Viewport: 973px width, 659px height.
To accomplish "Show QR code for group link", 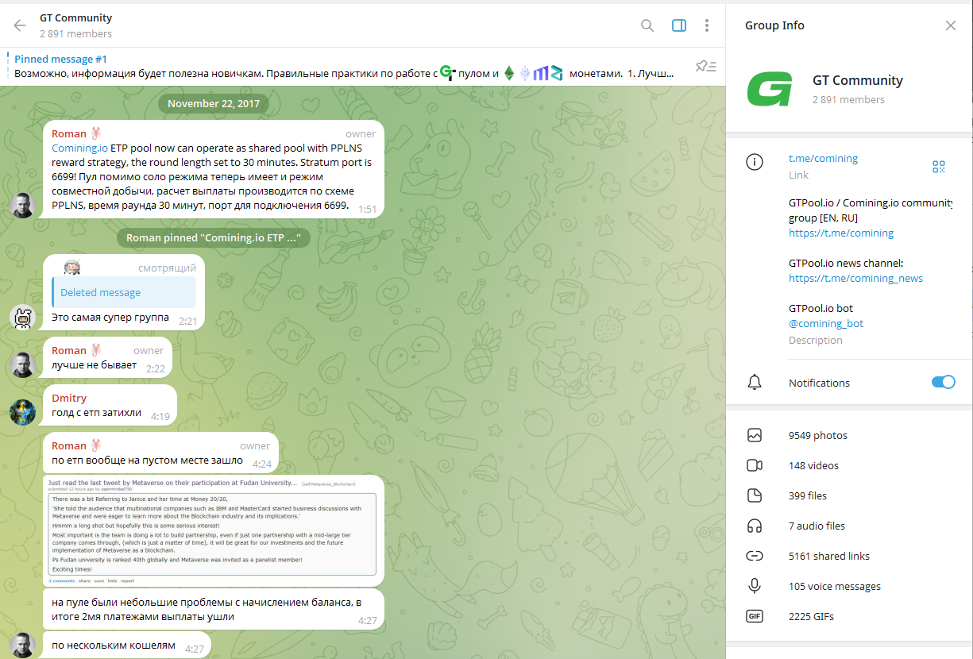I will [939, 167].
